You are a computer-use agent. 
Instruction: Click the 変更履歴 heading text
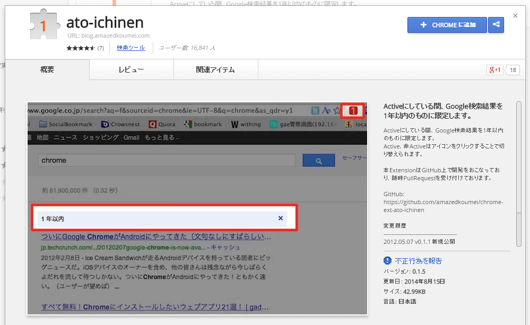click(395, 226)
